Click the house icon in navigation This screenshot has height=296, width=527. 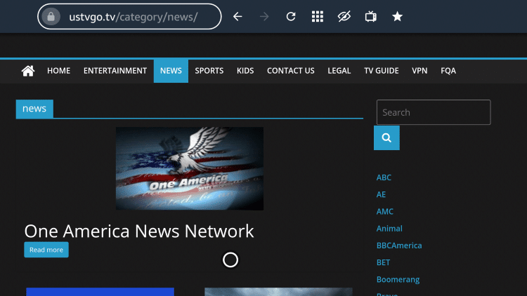click(28, 71)
